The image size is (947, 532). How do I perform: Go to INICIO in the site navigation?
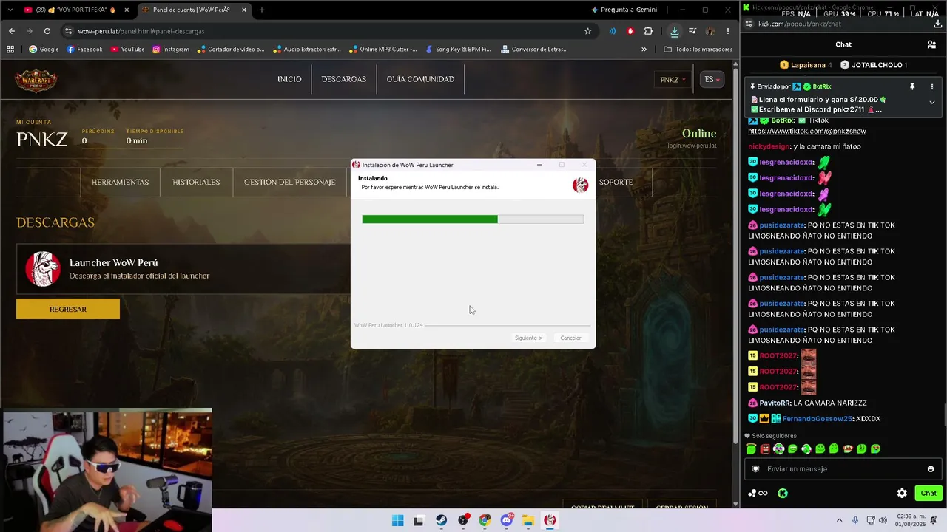click(x=289, y=79)
